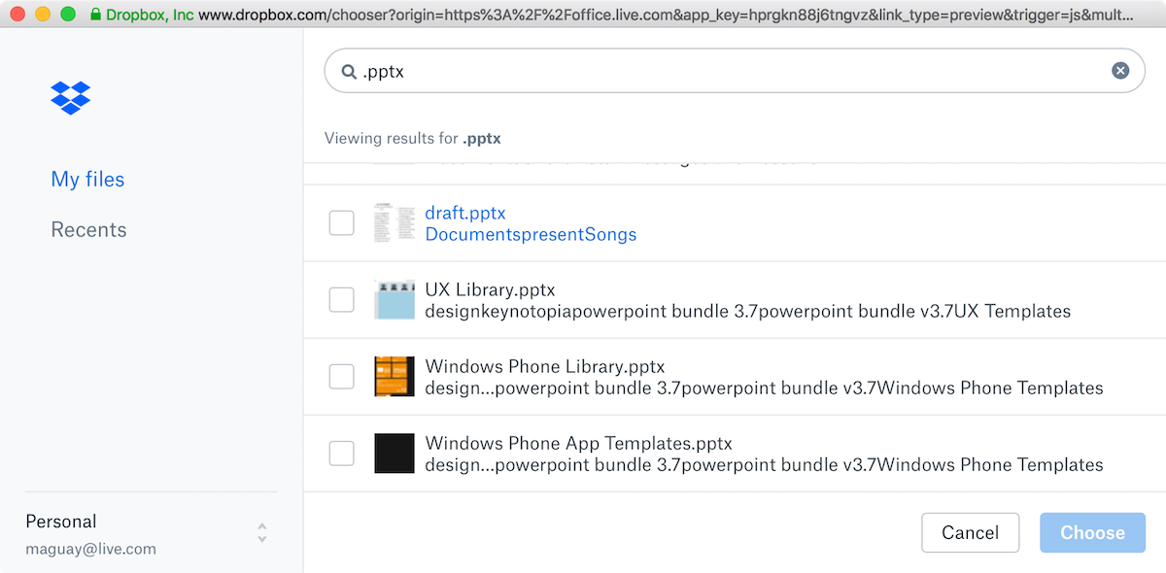
Task: Tick Windows Phone Library.pptx checkbox
Action: [x=341, y=376]
